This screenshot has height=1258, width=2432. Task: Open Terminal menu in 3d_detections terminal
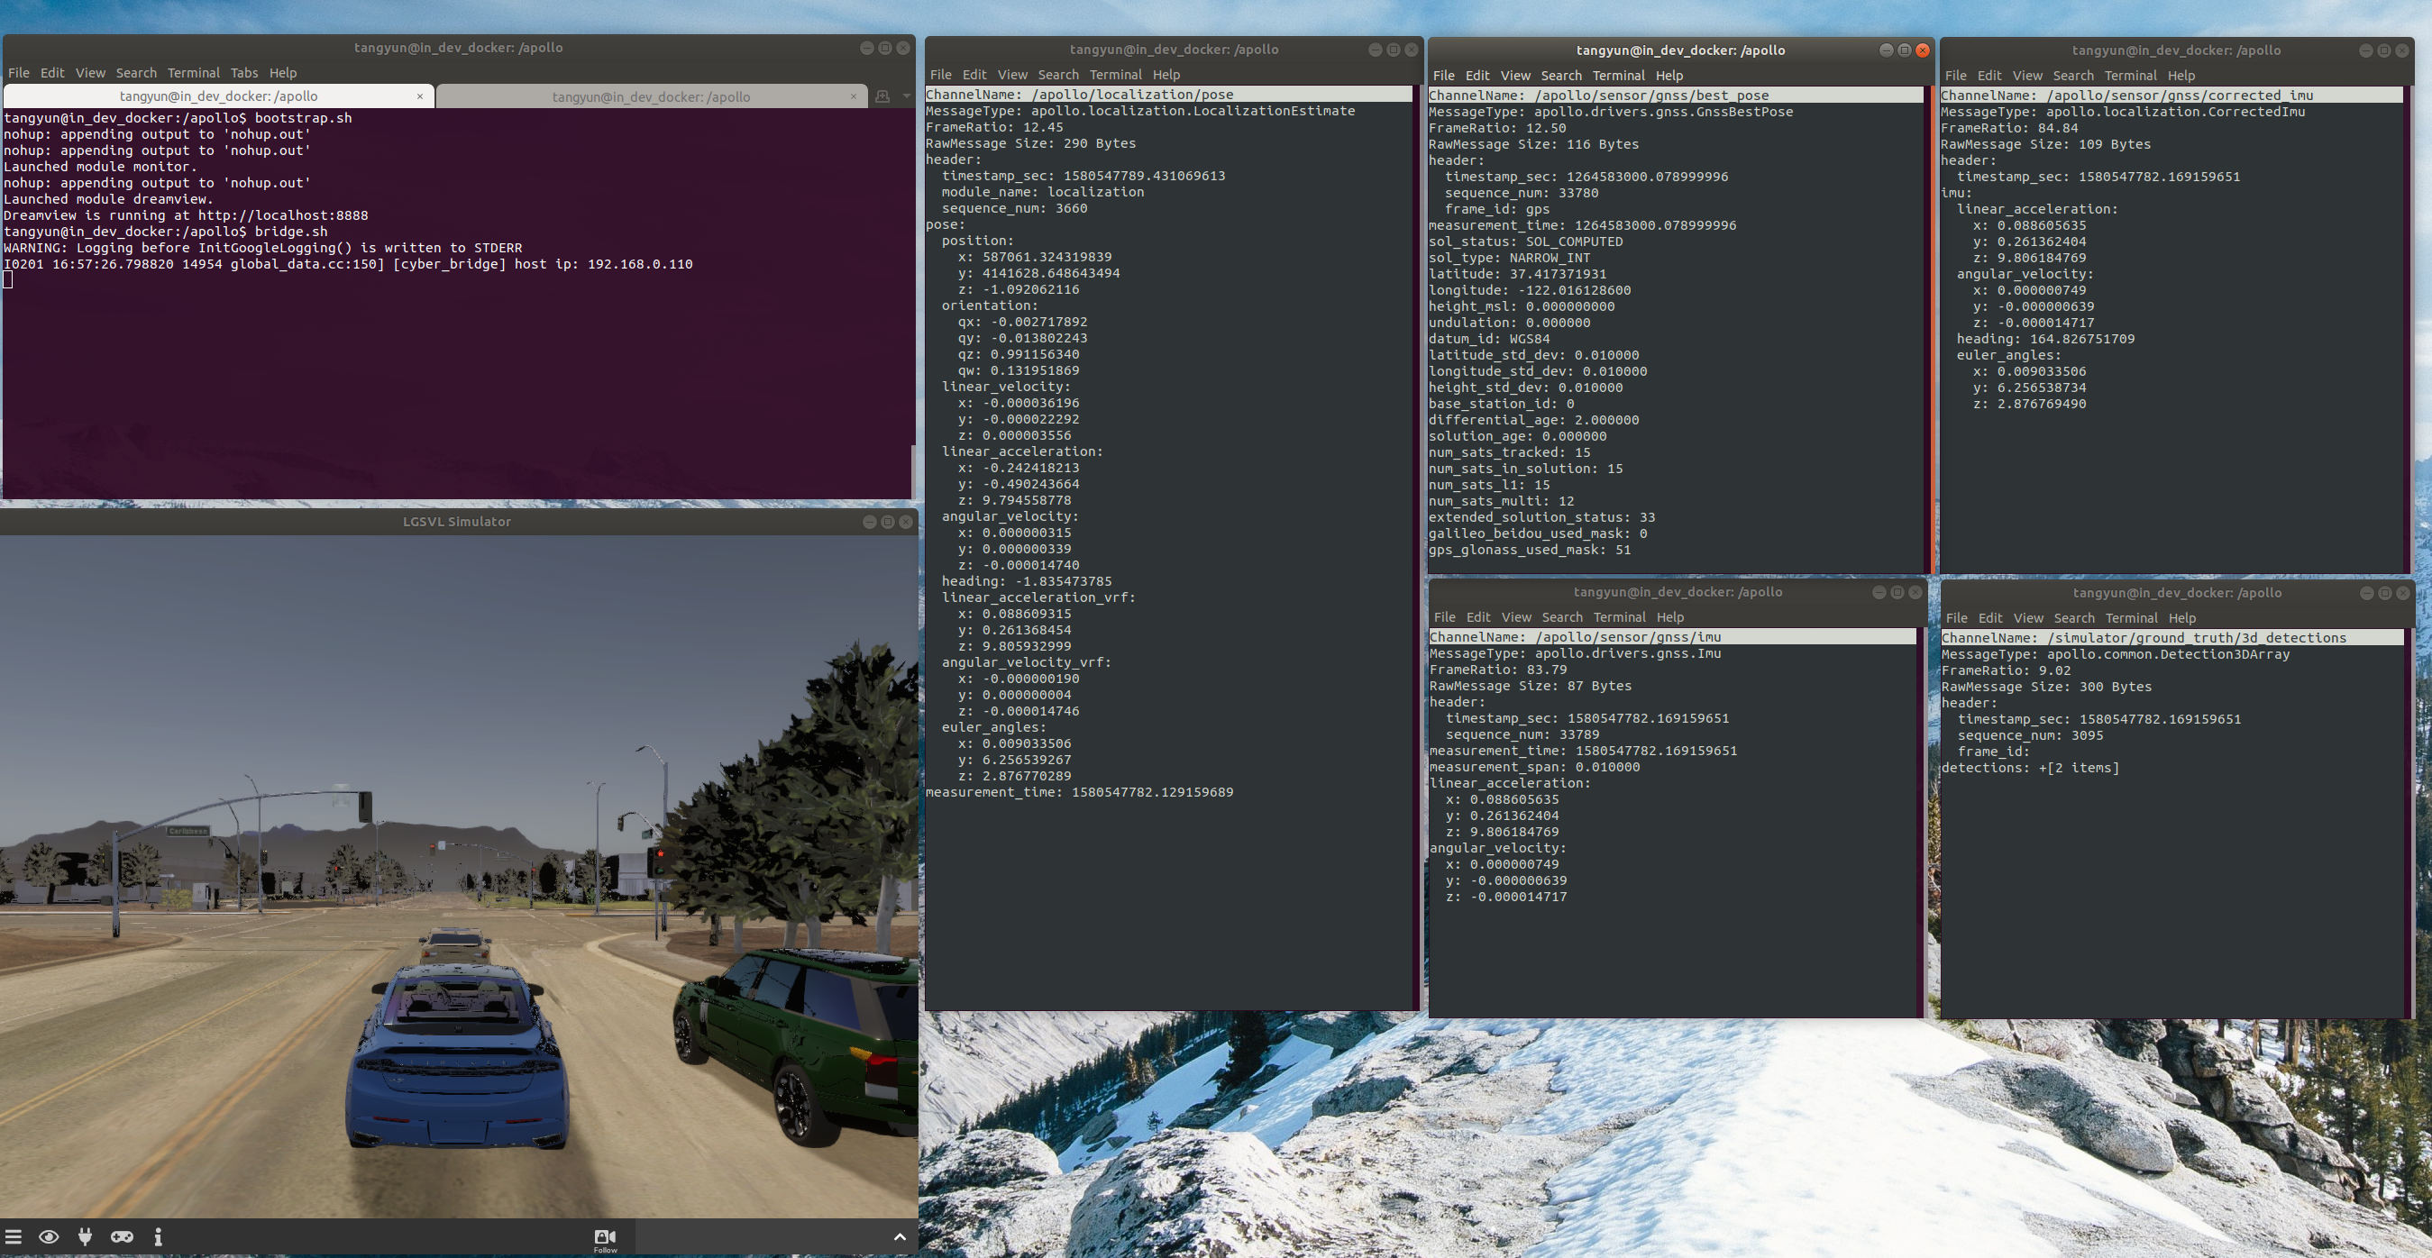(x=2132, y=618)
